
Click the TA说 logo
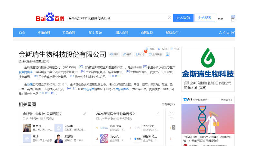[188, 100]
